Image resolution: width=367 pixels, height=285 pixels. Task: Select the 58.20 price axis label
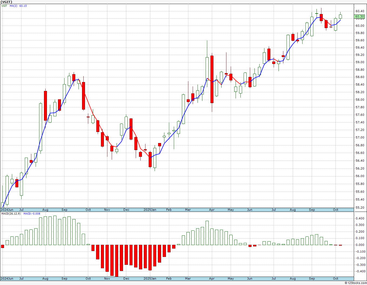(360, 92)
